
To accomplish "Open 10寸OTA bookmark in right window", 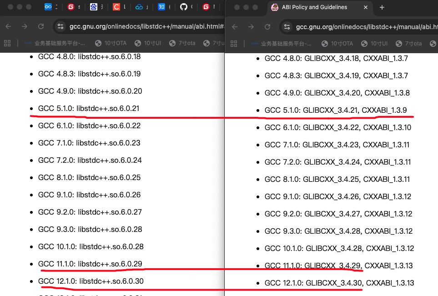I will tap(337, 44).
